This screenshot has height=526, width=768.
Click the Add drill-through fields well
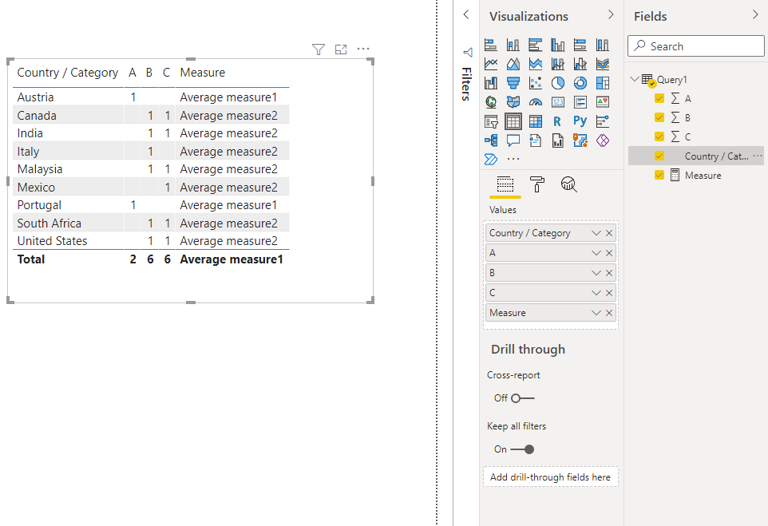click(551, 477)
